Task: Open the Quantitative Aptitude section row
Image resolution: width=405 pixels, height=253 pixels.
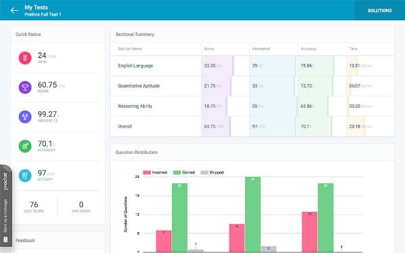Action: (252, 86)
